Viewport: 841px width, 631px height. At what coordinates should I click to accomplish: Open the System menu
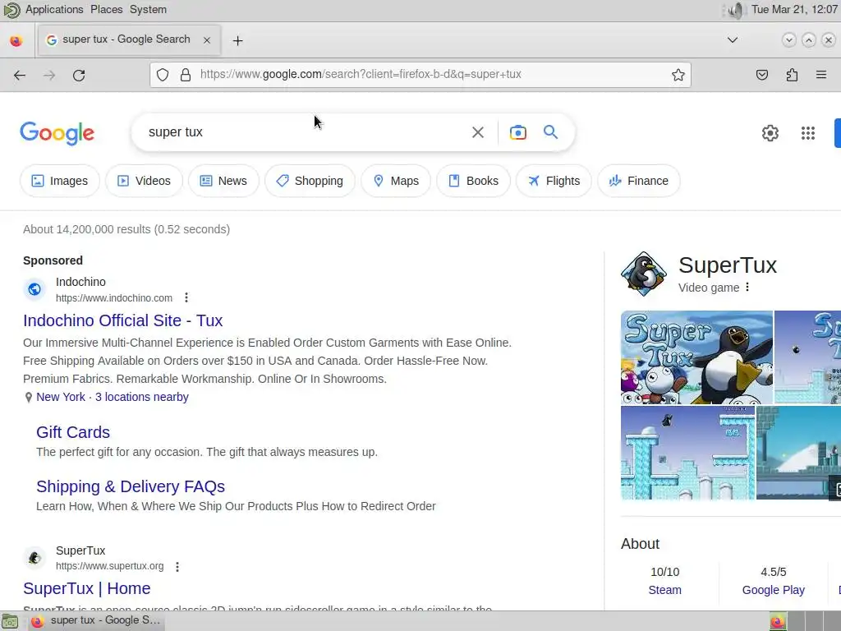coord(148,10)
